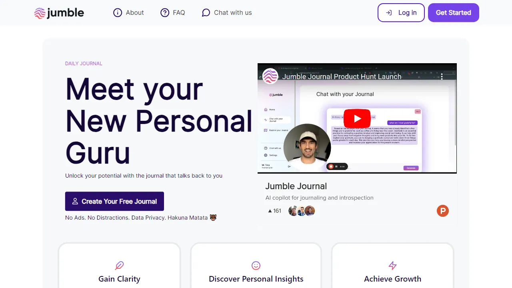Click the arrow icon inside Log in
Screen dimensions: 512x288
[x=389, y=13]
